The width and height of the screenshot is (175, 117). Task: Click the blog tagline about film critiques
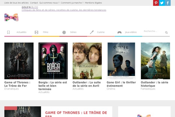64,10
